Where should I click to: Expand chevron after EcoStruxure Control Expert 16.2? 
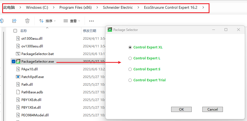pyautogui.click(x=203, y=7)
